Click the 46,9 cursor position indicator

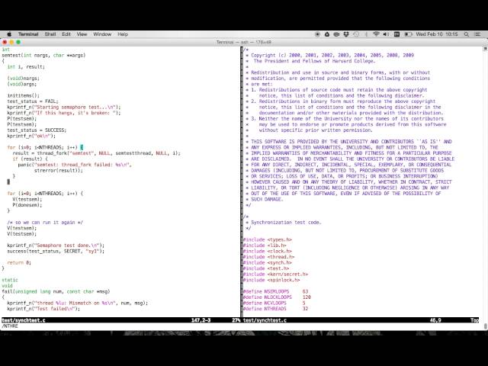(435, 320)
